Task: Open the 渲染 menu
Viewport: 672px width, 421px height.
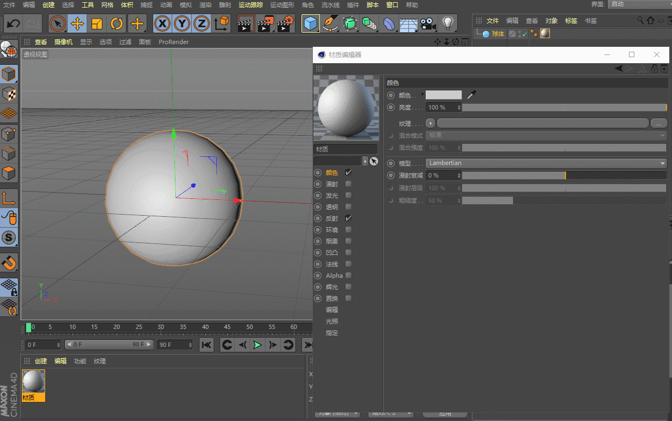Action: [205, 5]
